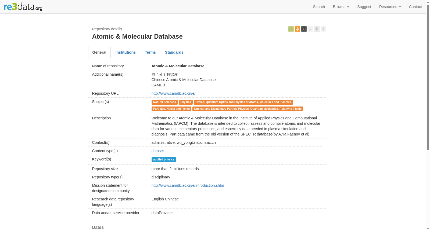
Task: Click the 'Optics, Quantum Optics' subject tag
Action: pyautogui.click(x=243, y=102)
